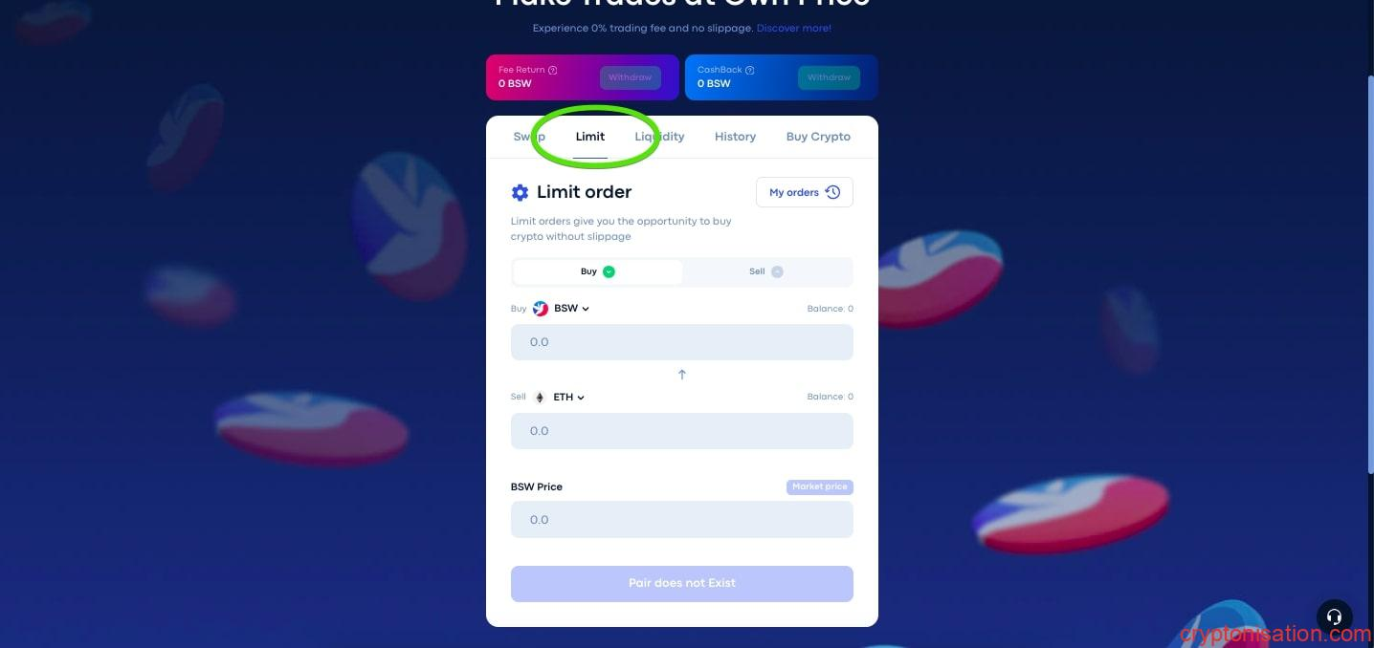Click Withdraw in the Fee Return card
This screenshot has width=1374, height=648.
(x=630, y=77)
